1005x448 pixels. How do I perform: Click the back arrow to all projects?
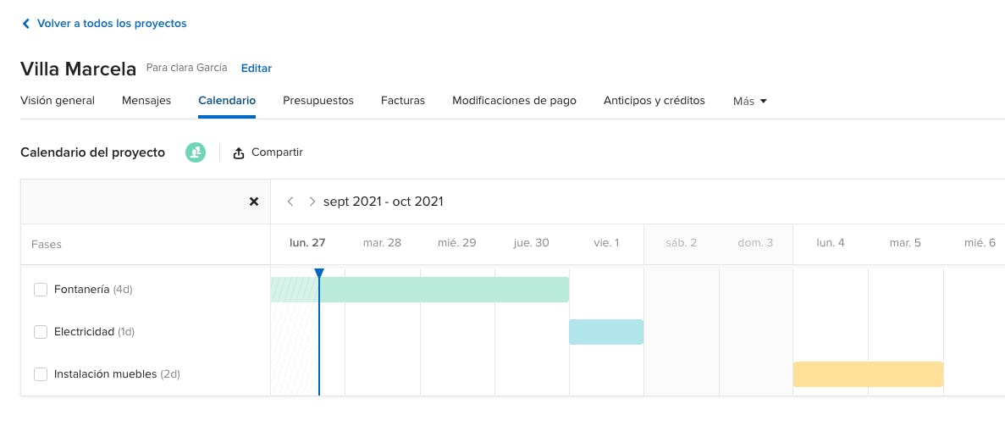click(x=25, y=24)
